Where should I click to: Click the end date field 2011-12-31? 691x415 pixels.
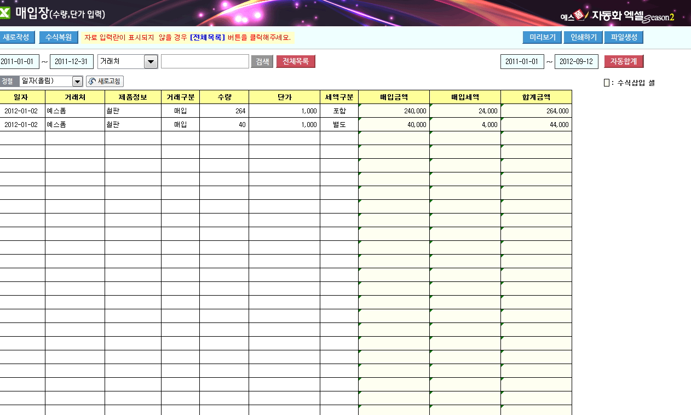[x=72, y=61]
